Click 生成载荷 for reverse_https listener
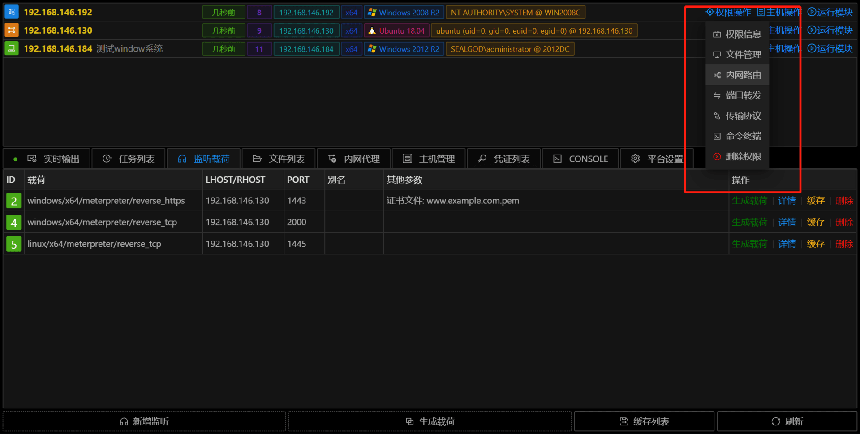The height and width of the screenshot is (434, 860). (x=749, y=201)
